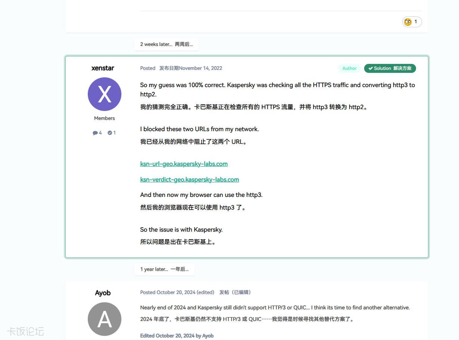Viewport: 459px width, 340px height.
Task: Visit xenstar's profile via username
Action: pos(103,68)
